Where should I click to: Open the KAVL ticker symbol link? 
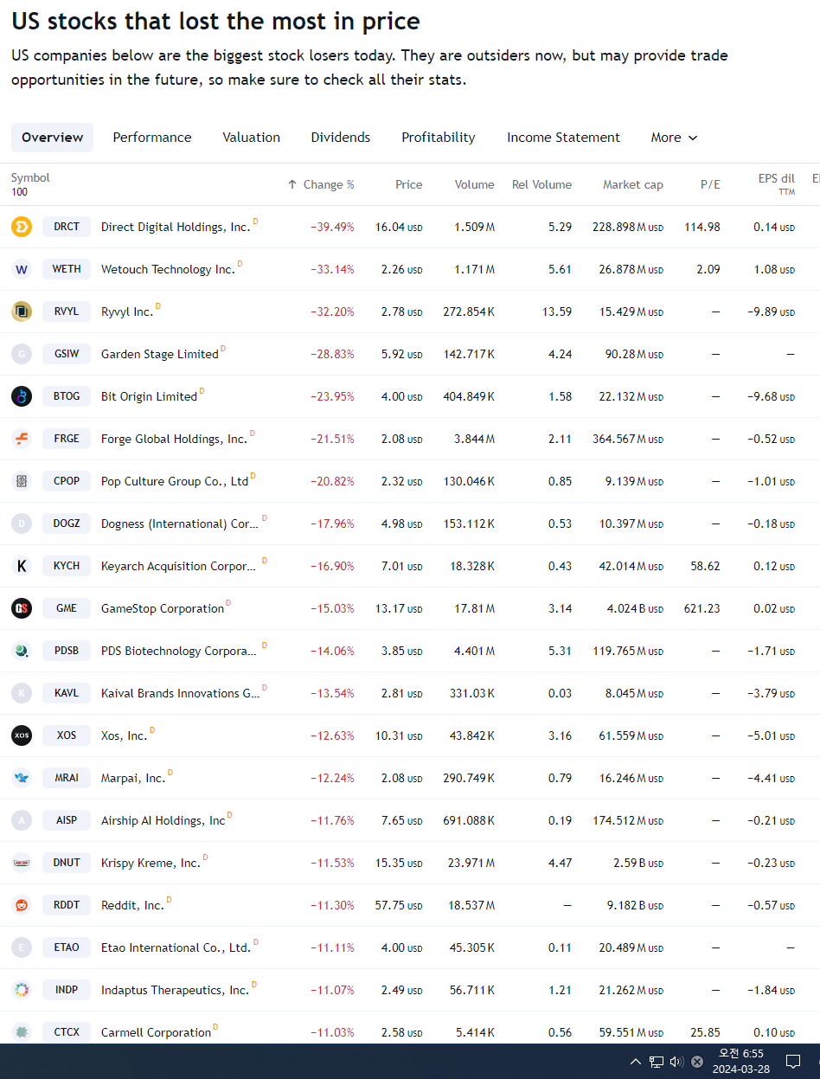point(67,693)
